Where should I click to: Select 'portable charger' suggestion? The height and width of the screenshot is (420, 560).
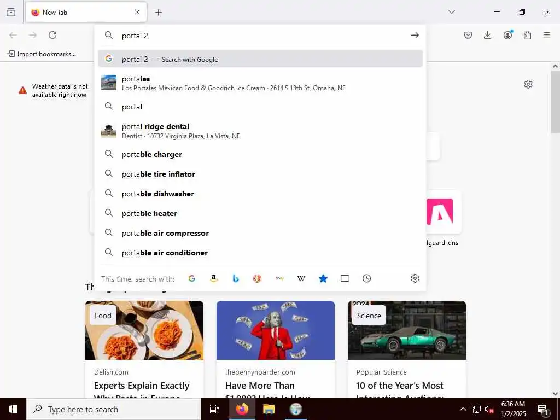coord(260,154)
